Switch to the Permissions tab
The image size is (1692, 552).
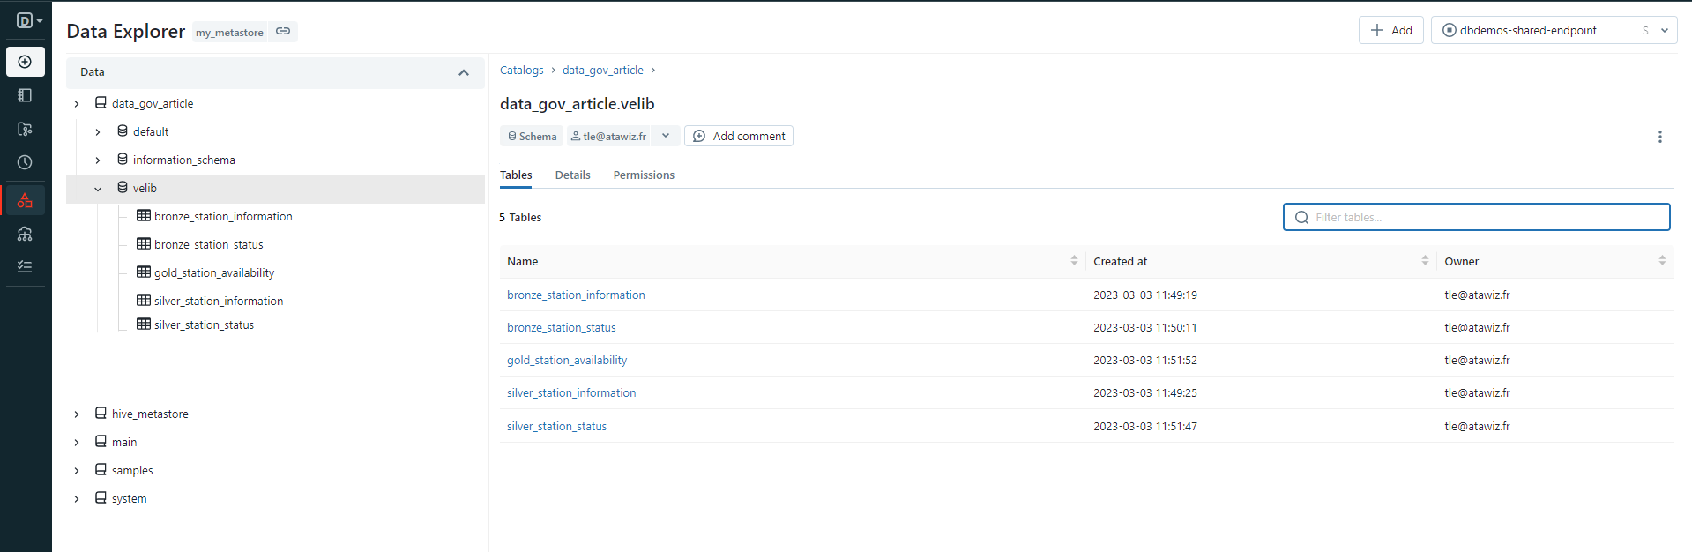[644, 175]
